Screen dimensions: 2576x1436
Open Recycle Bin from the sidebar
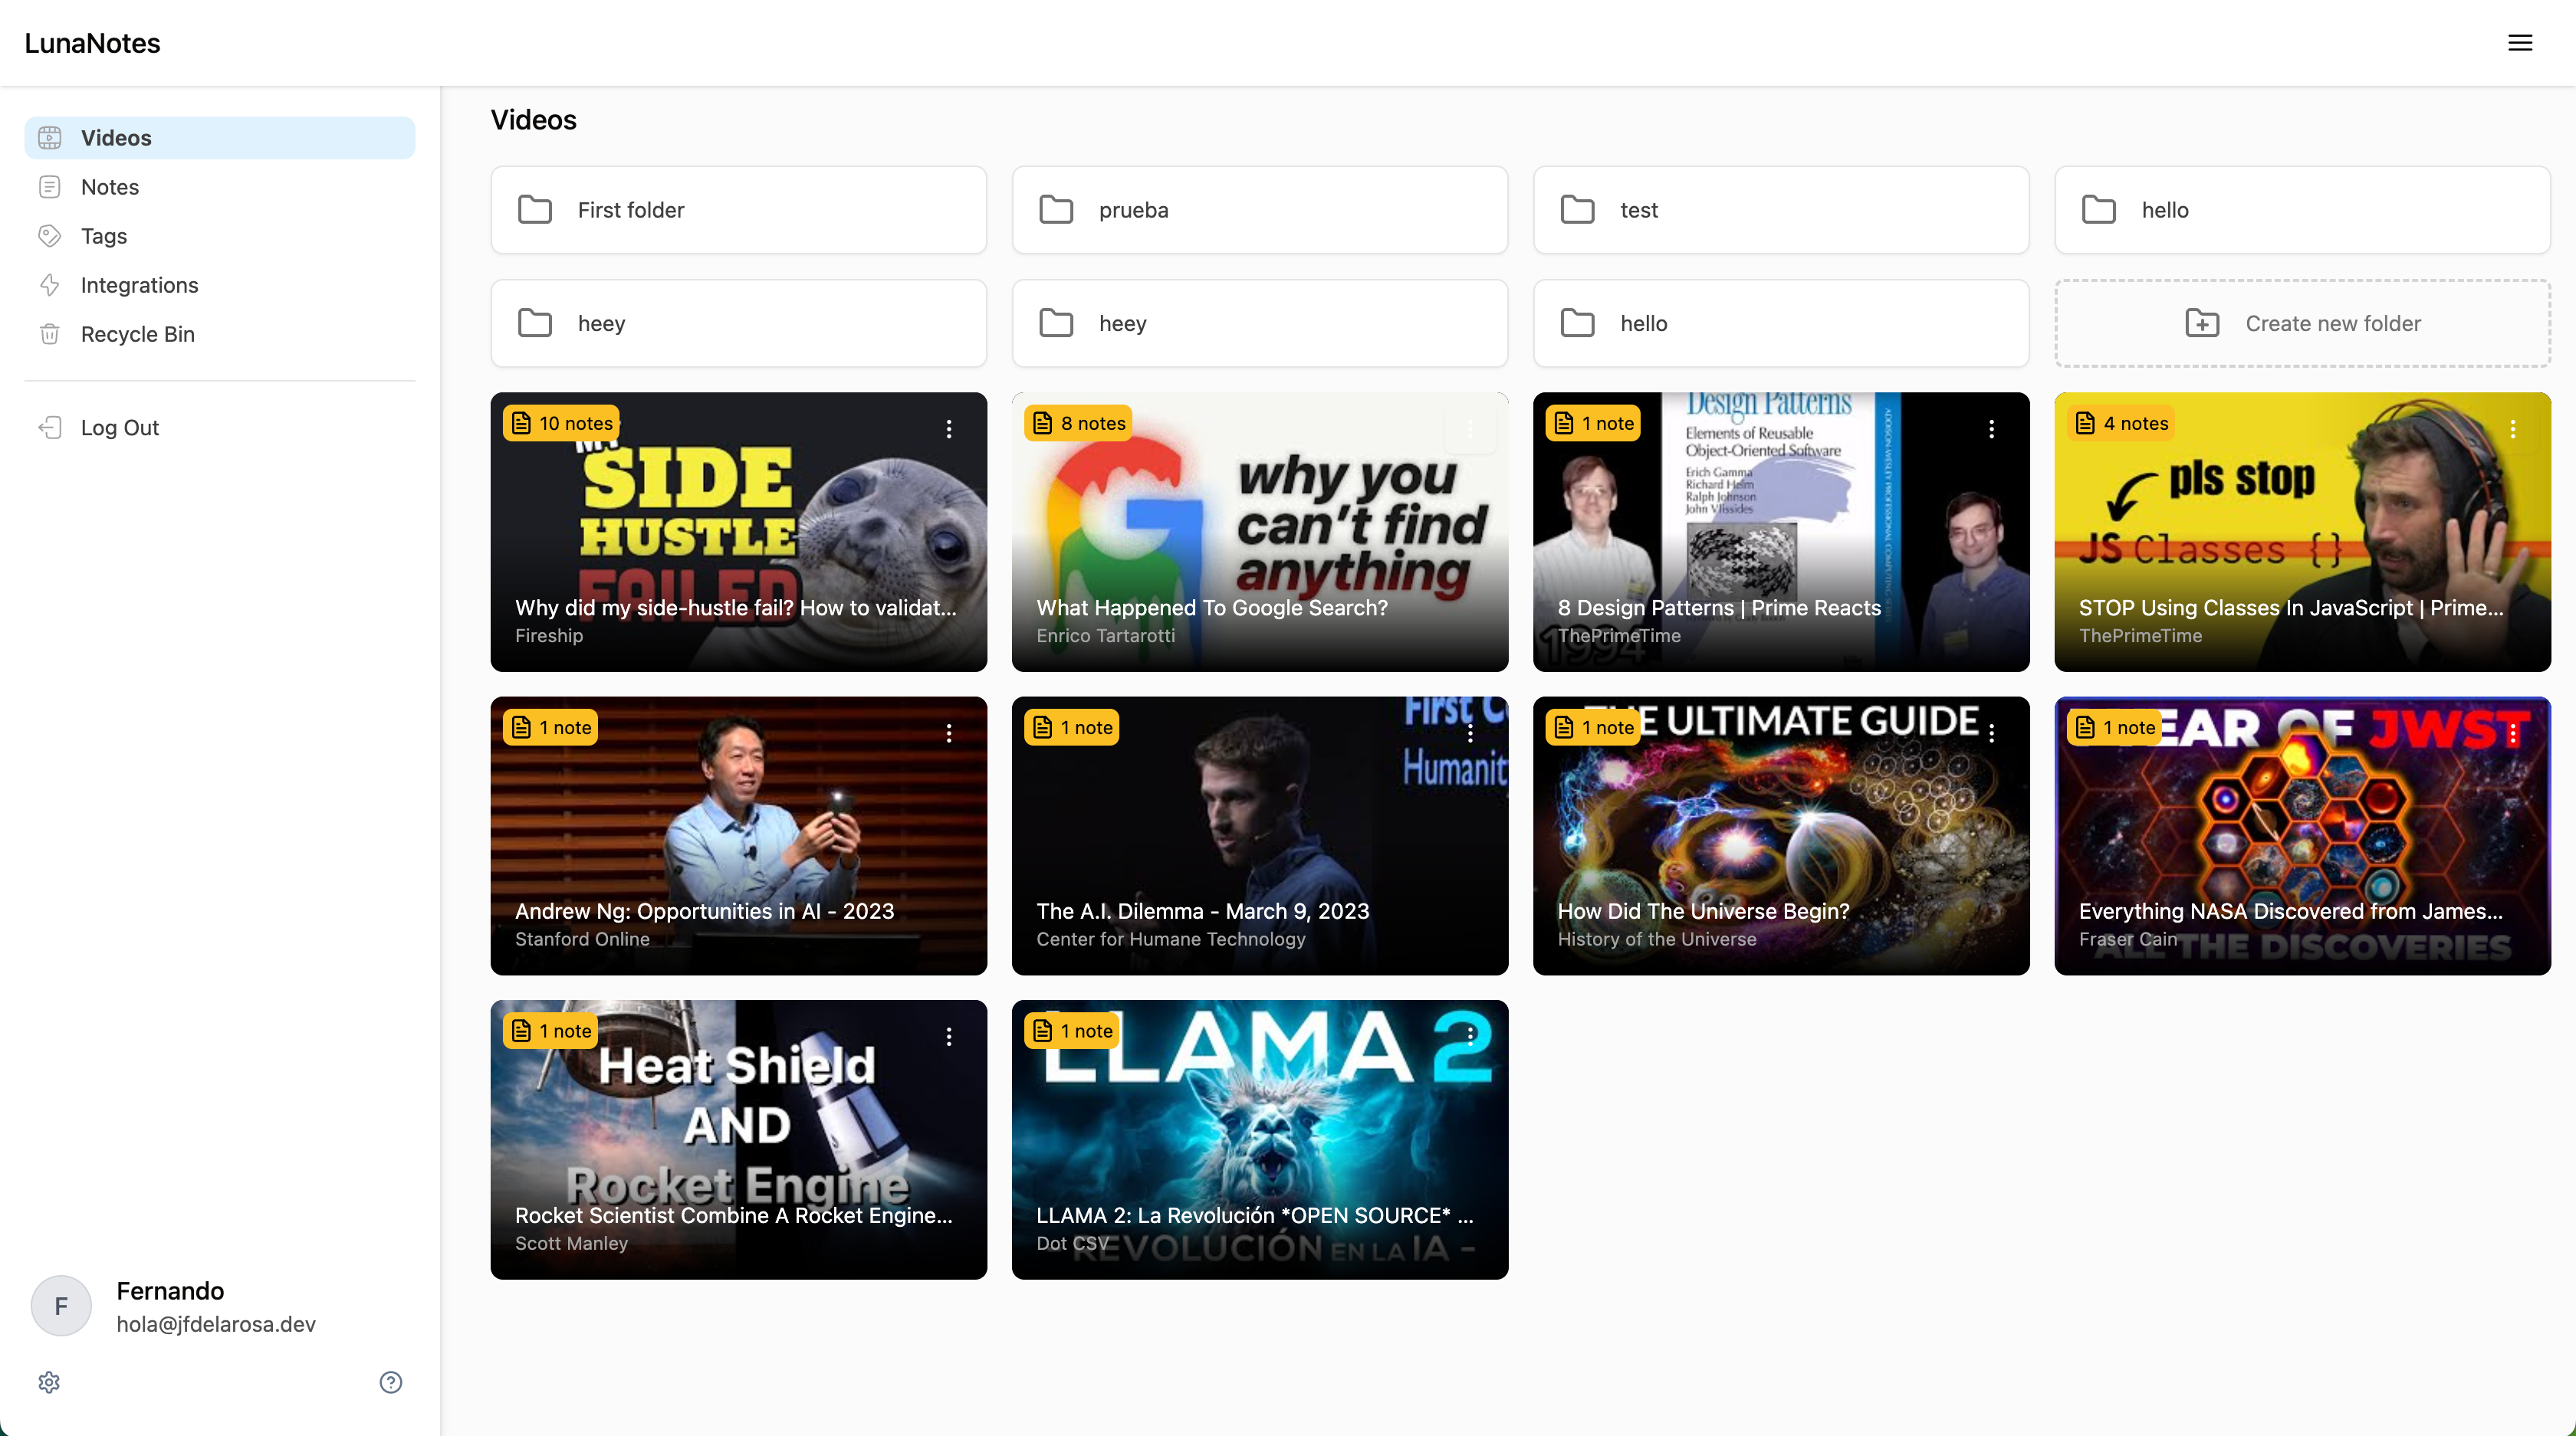tap(220, 334)
